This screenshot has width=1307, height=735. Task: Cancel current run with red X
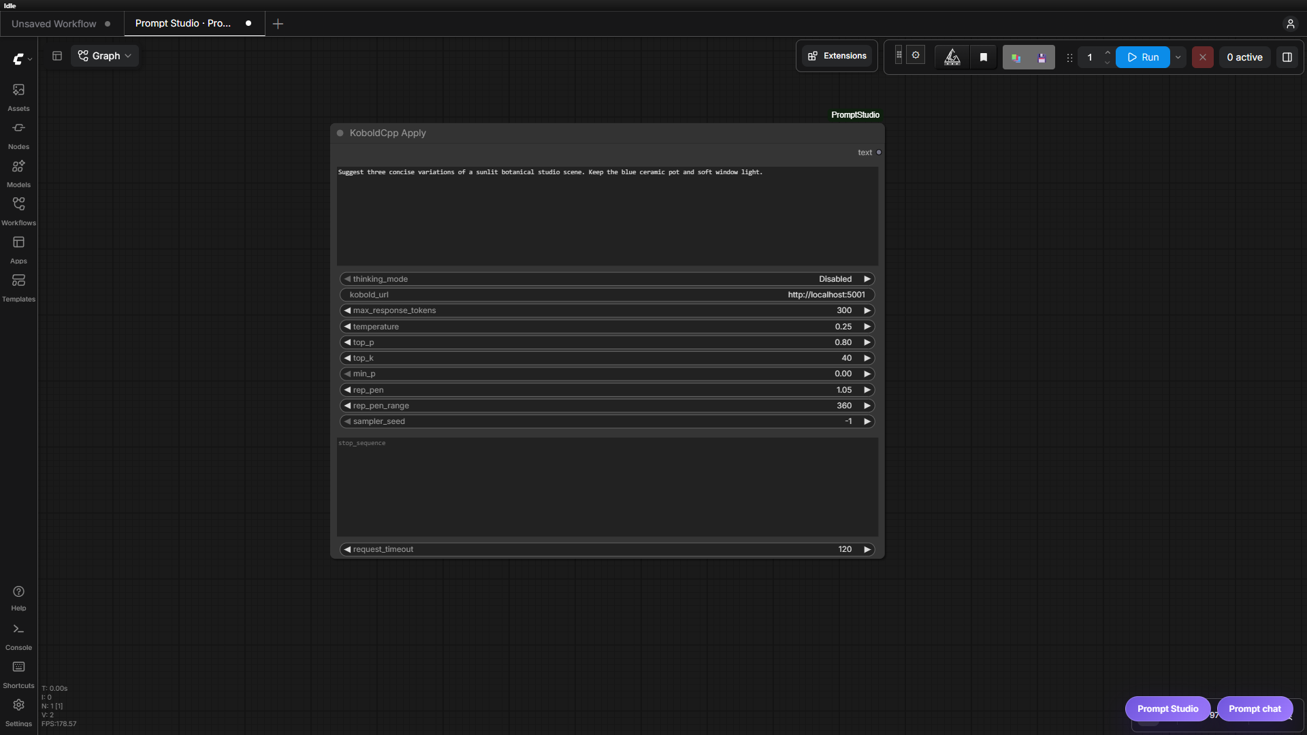[1203, 57]
